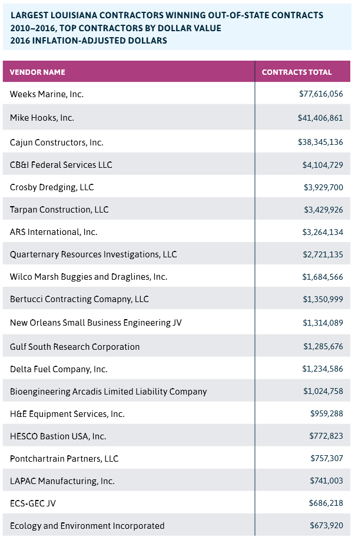
Task: Select New Orleans Small Business Engineering JV
Action: tap(95, 323)
